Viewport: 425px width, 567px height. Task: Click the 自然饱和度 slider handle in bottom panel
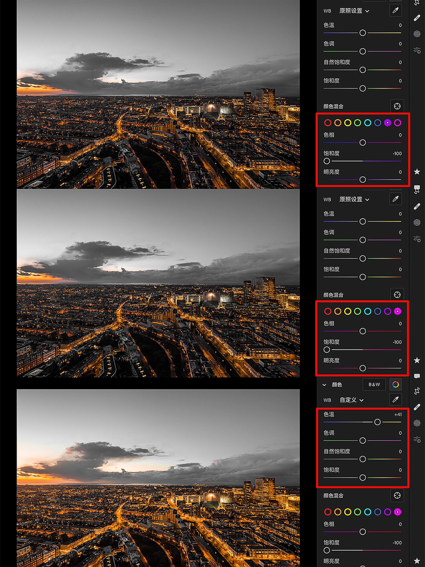pyautogui.click(x=363, y=459)
